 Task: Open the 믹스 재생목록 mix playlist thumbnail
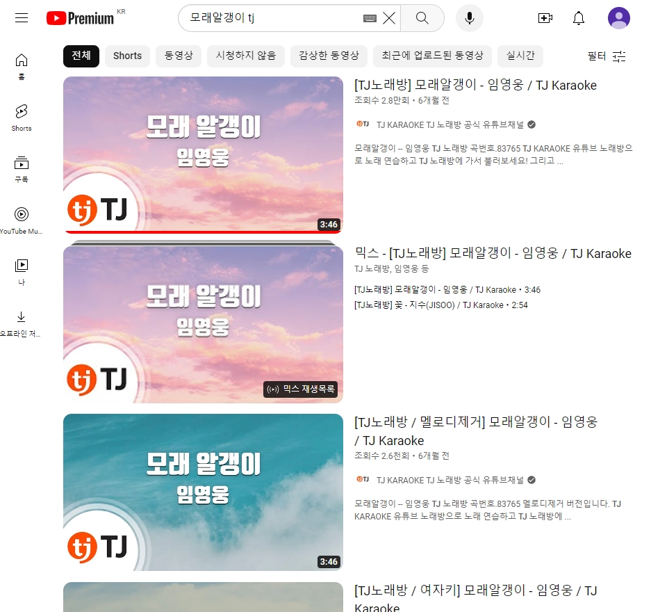pos(203,323)
